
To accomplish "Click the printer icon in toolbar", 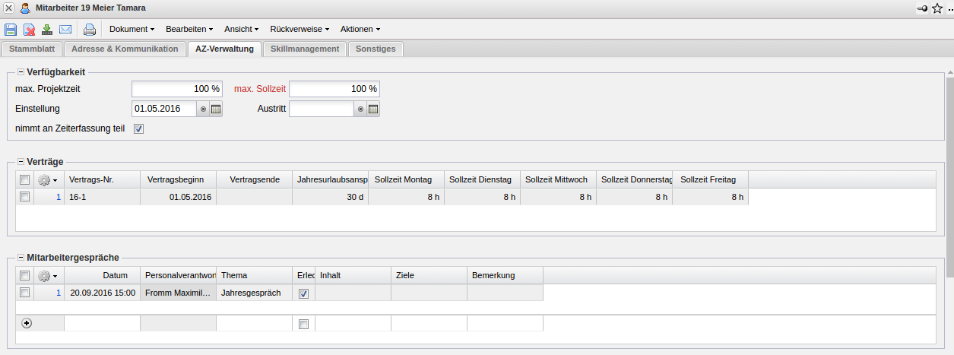I will click(x=90, y=30).
